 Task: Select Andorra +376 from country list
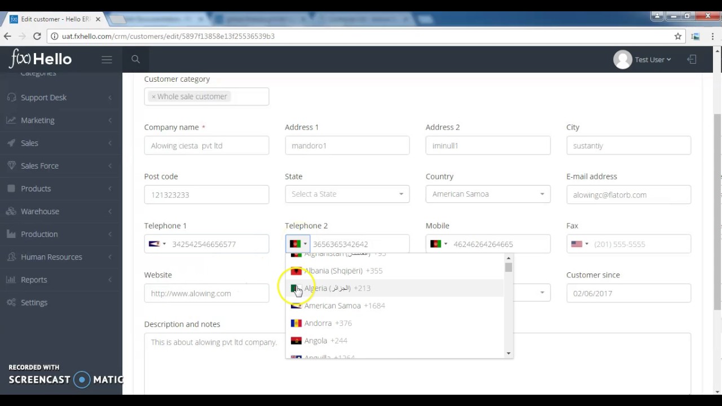tap(395, 323)
